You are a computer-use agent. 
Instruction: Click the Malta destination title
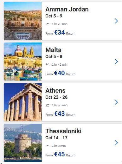[53, 50]
